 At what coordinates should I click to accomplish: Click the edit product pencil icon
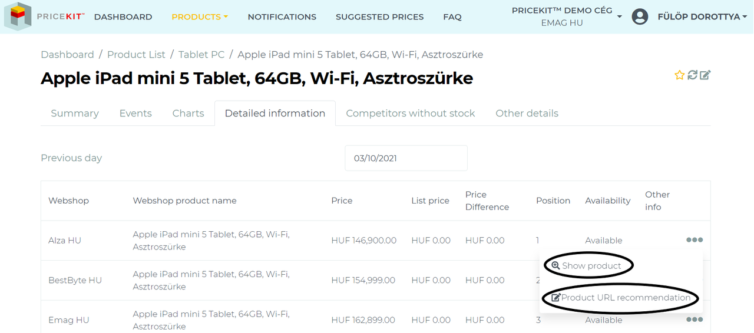coord(705,75)
